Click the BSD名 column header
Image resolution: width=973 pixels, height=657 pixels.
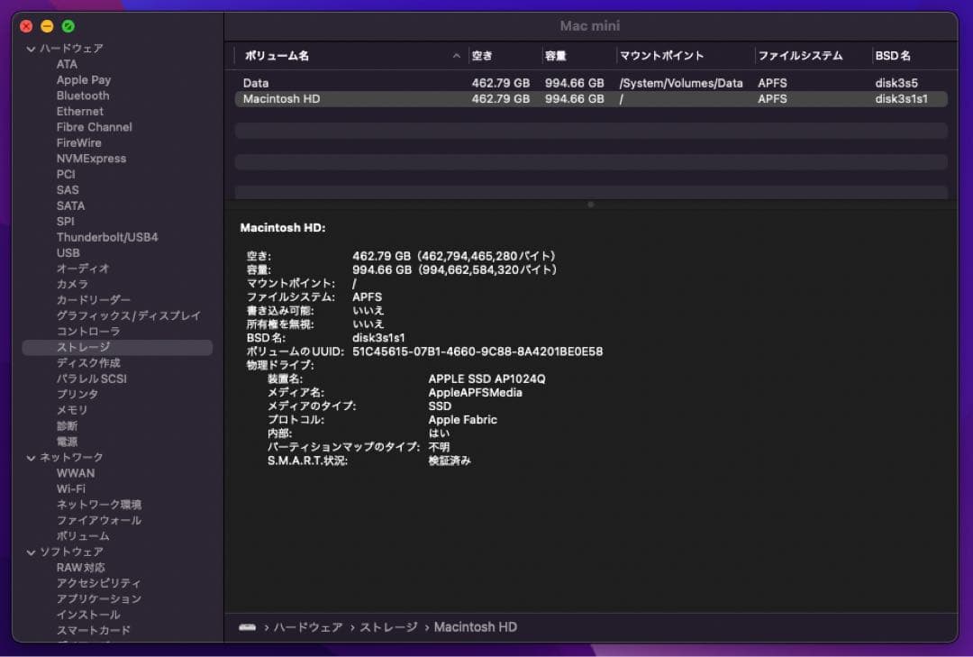[893, 56]
